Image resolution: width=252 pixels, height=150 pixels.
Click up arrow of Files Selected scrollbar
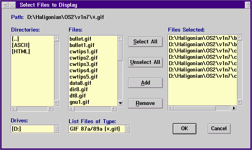(240, 38)
